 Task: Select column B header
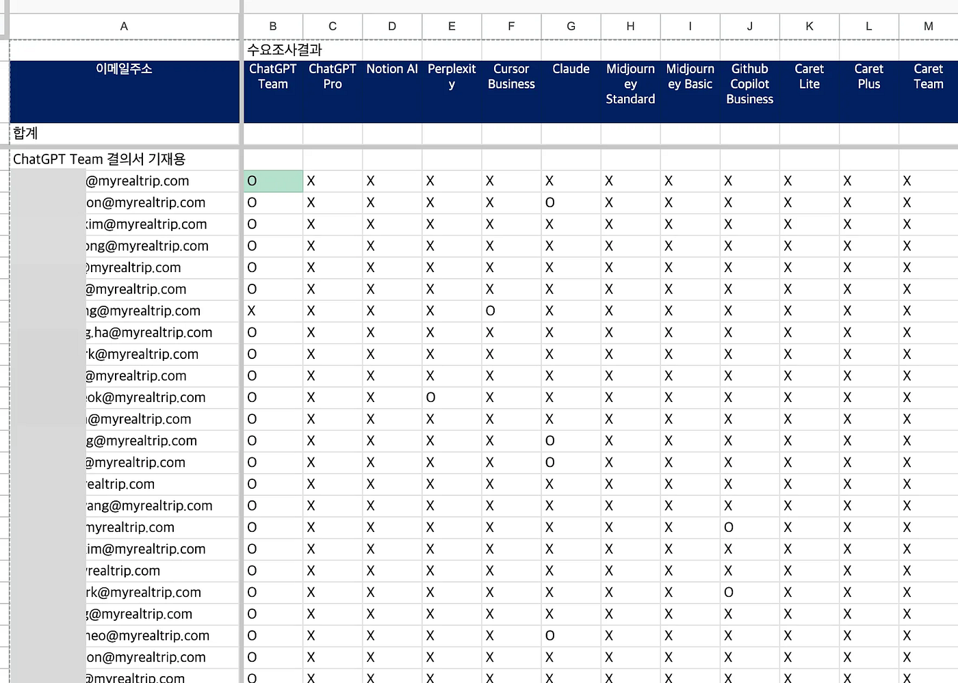(273, 26)
